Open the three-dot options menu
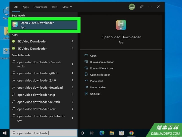182x137 pixels. (x=150, y=7)
